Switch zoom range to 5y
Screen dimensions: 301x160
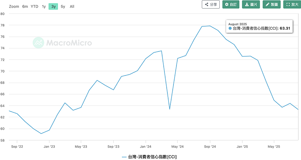[x=63, y=6]
